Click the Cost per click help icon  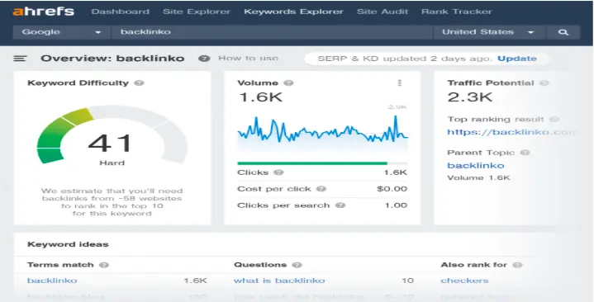pyautogui.click(x=321, y=188)
